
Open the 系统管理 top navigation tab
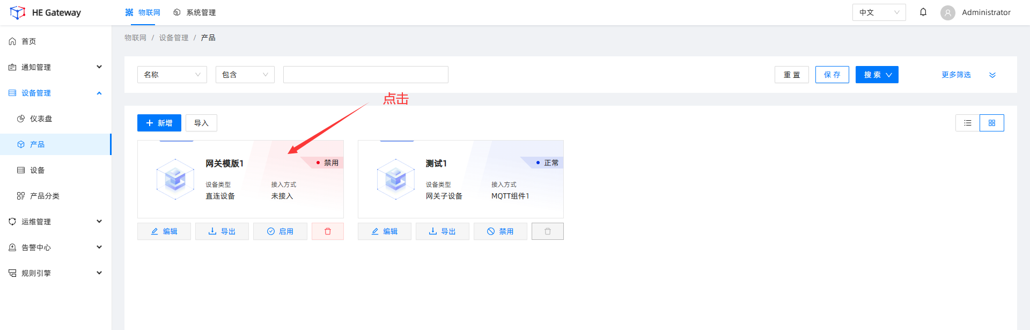coord(195,12)
